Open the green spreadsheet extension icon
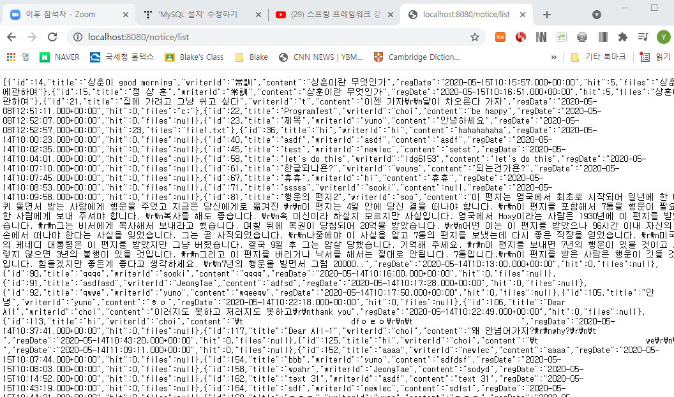Viewport: 674px width, 397px height. pyautogui.click(x=562, y=38)
